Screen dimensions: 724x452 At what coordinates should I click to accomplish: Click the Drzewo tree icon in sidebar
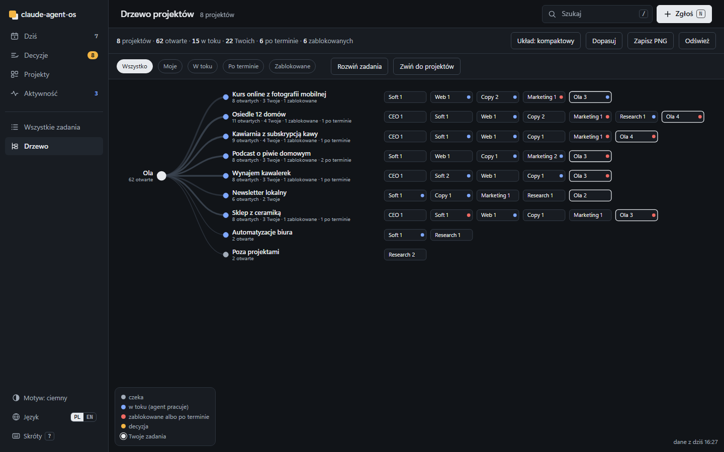(15, 146)
